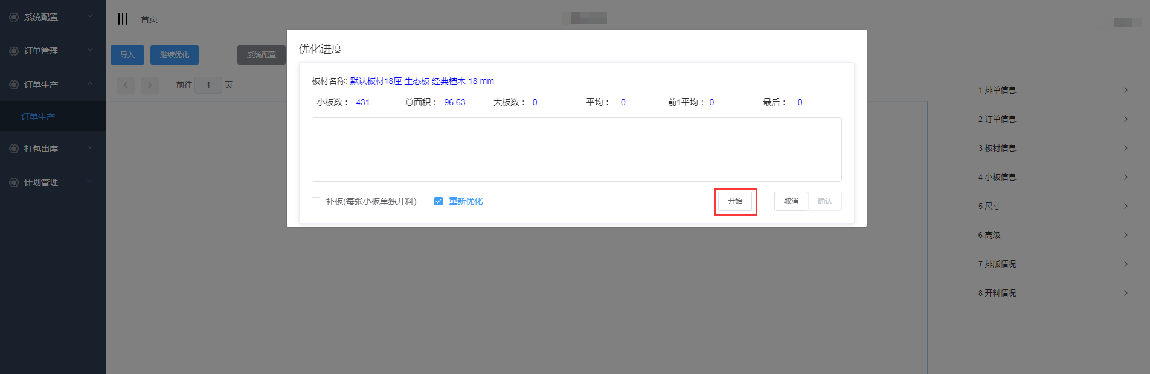
Task: Go to previous page arrow
Action: coord(126,85)
